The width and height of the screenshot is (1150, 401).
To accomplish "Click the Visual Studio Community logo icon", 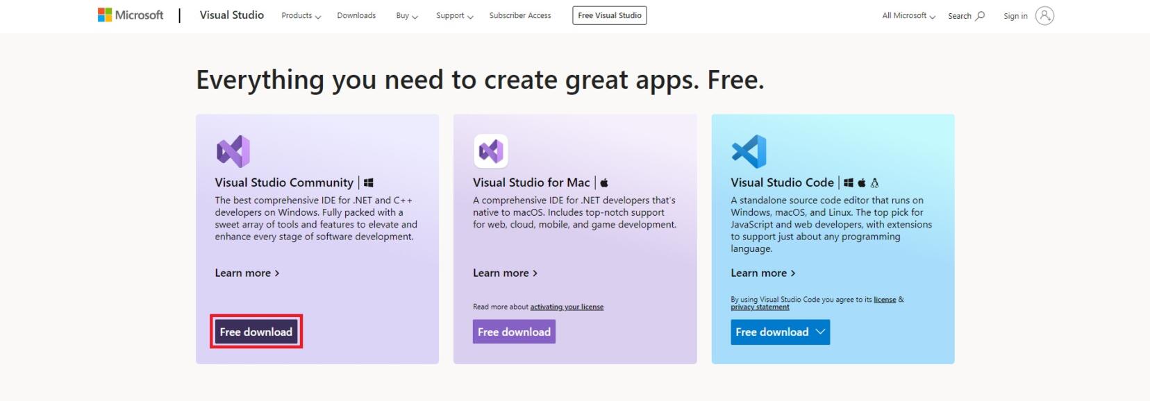I will [233, 151].
